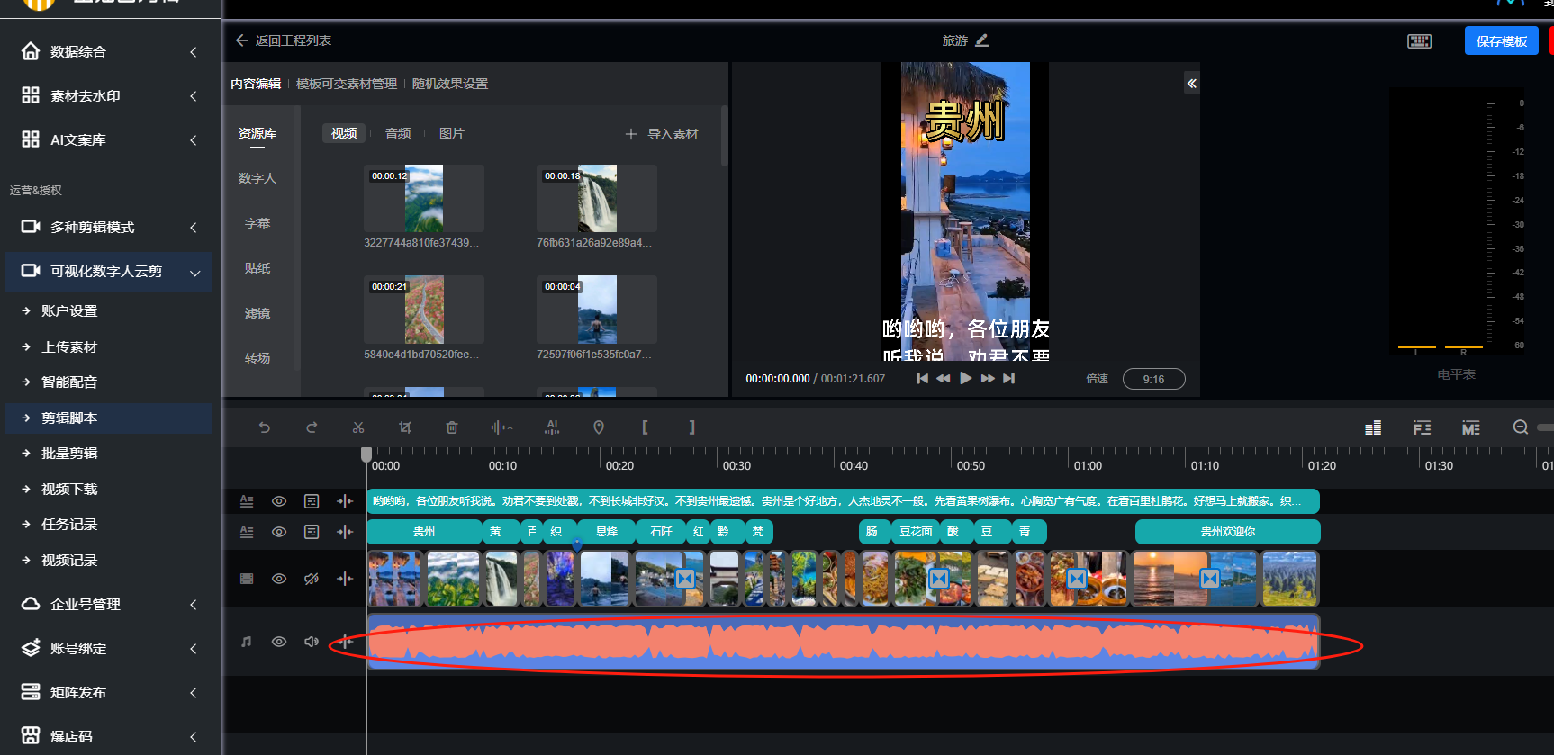This screenshot has height=755, width=1554.
Task: Expand the 企业号管理 sidebar menu
Action: pos(111,604)
